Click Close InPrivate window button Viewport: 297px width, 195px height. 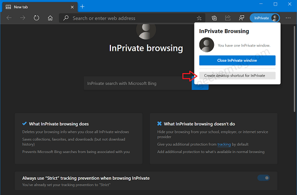[237, 60]
